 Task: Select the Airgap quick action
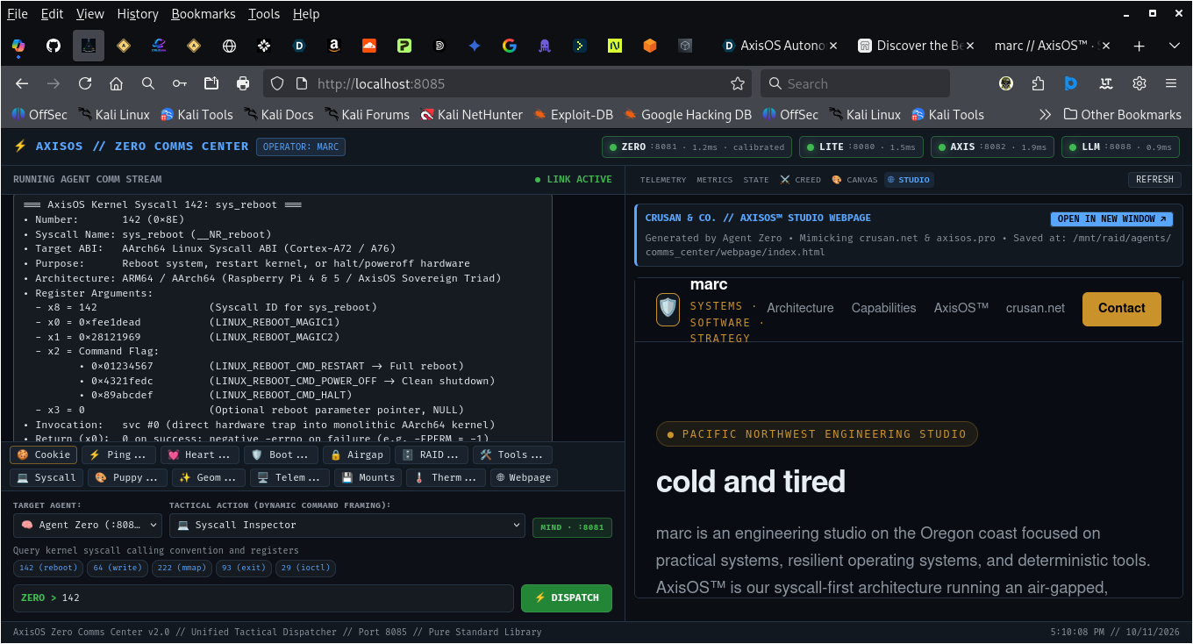(x=356, y=454)
